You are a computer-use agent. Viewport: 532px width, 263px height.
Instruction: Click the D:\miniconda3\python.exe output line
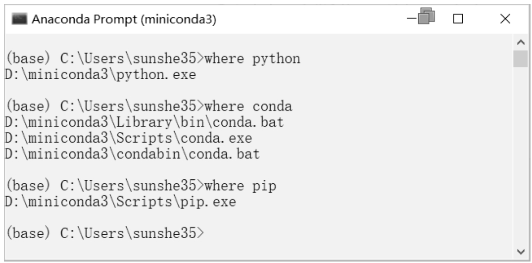tap(100, 75)
